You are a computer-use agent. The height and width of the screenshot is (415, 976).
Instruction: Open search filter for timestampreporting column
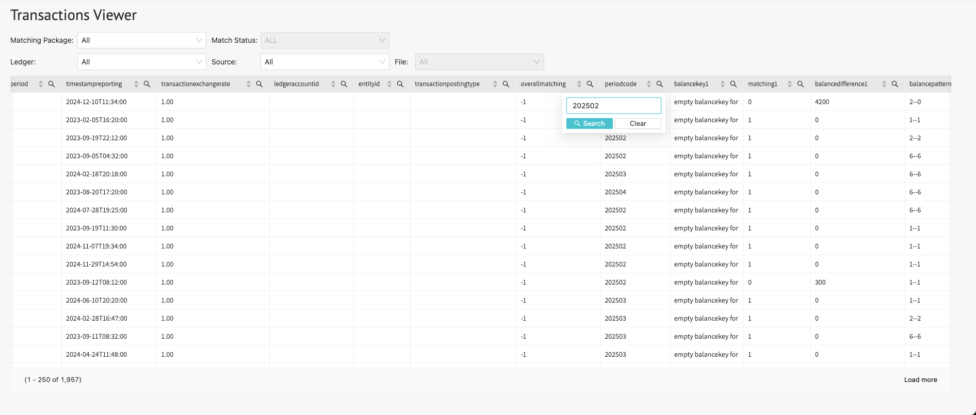click(x=147, y=84)
